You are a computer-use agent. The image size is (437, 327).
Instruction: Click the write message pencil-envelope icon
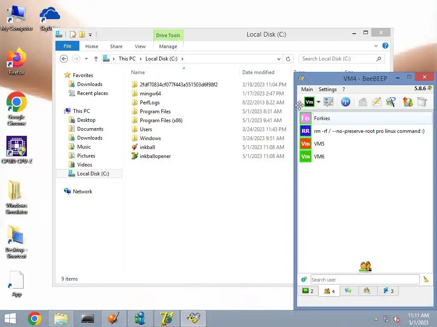[376, 102]
